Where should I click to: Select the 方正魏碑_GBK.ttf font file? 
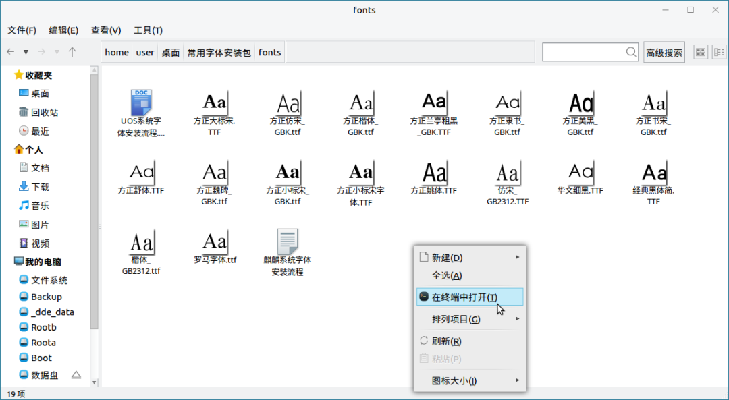215,183
